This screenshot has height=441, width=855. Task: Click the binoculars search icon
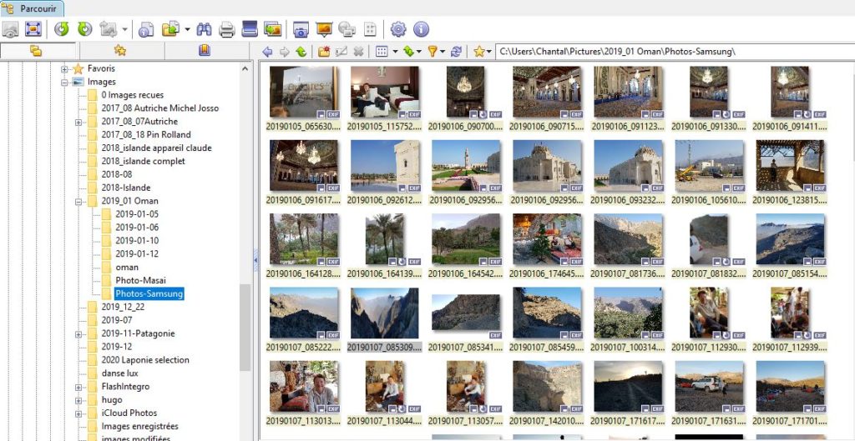(x=204, y=29)
